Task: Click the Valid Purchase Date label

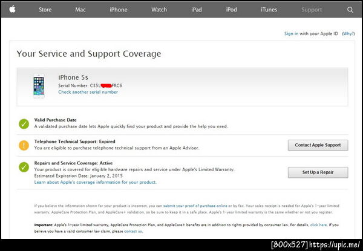Action: click(55, 120)
